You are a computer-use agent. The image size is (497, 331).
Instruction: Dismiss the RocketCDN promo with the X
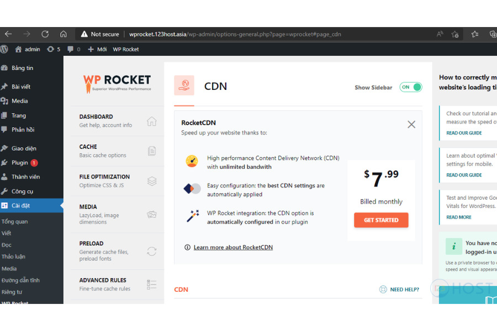click(411, 124)
